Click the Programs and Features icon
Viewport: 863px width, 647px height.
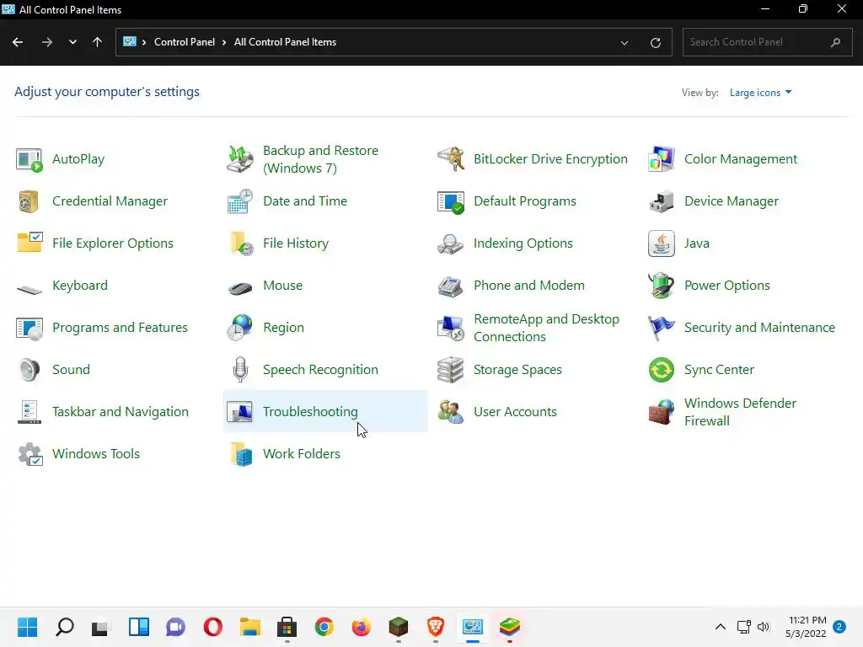(29, 328)
